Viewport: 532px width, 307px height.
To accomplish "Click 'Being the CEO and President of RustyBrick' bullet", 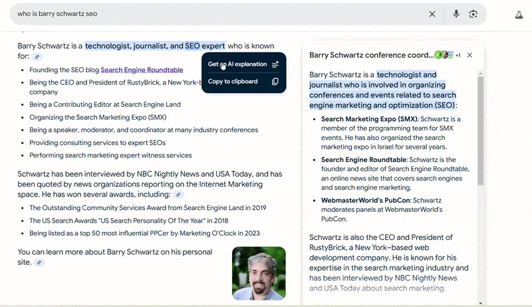I will 115,87.
